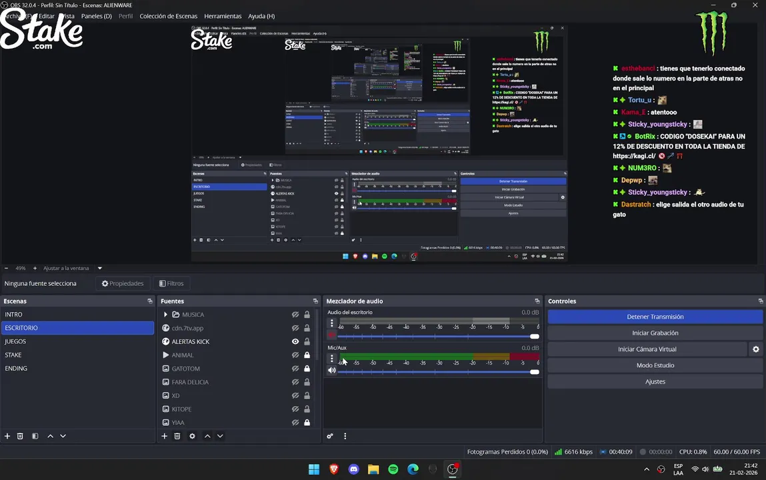Viewport: 766px width, 480px height.
Task: Pop out the Escenas dock panel
Action: (x=150, y=301)
